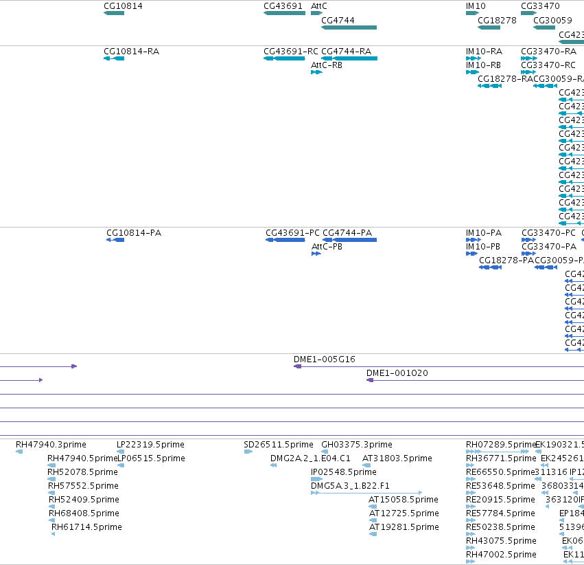Open EST AT12725.5prime
The image size is (584, 565).
tap(373, 520)
